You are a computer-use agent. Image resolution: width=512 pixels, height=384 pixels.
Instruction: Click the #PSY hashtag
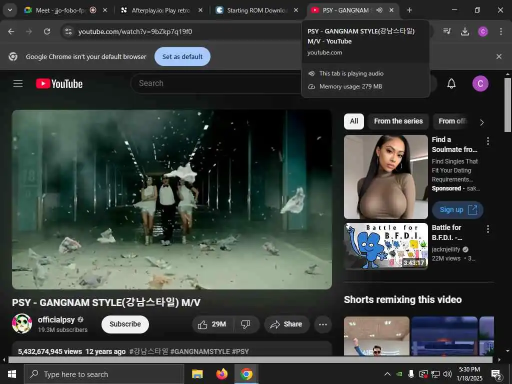click(x=240, y=351)
